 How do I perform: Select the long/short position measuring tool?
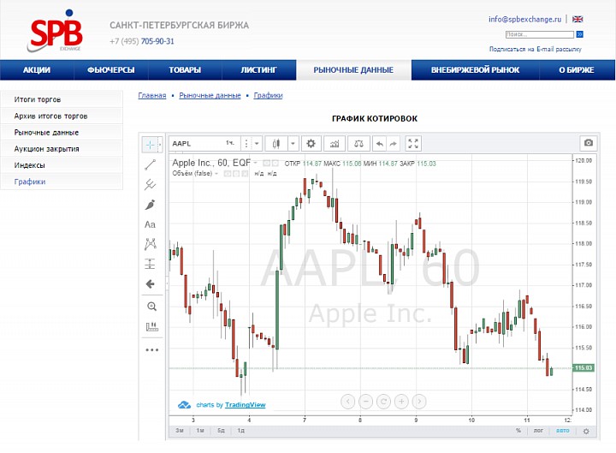[x=150, y=264]
